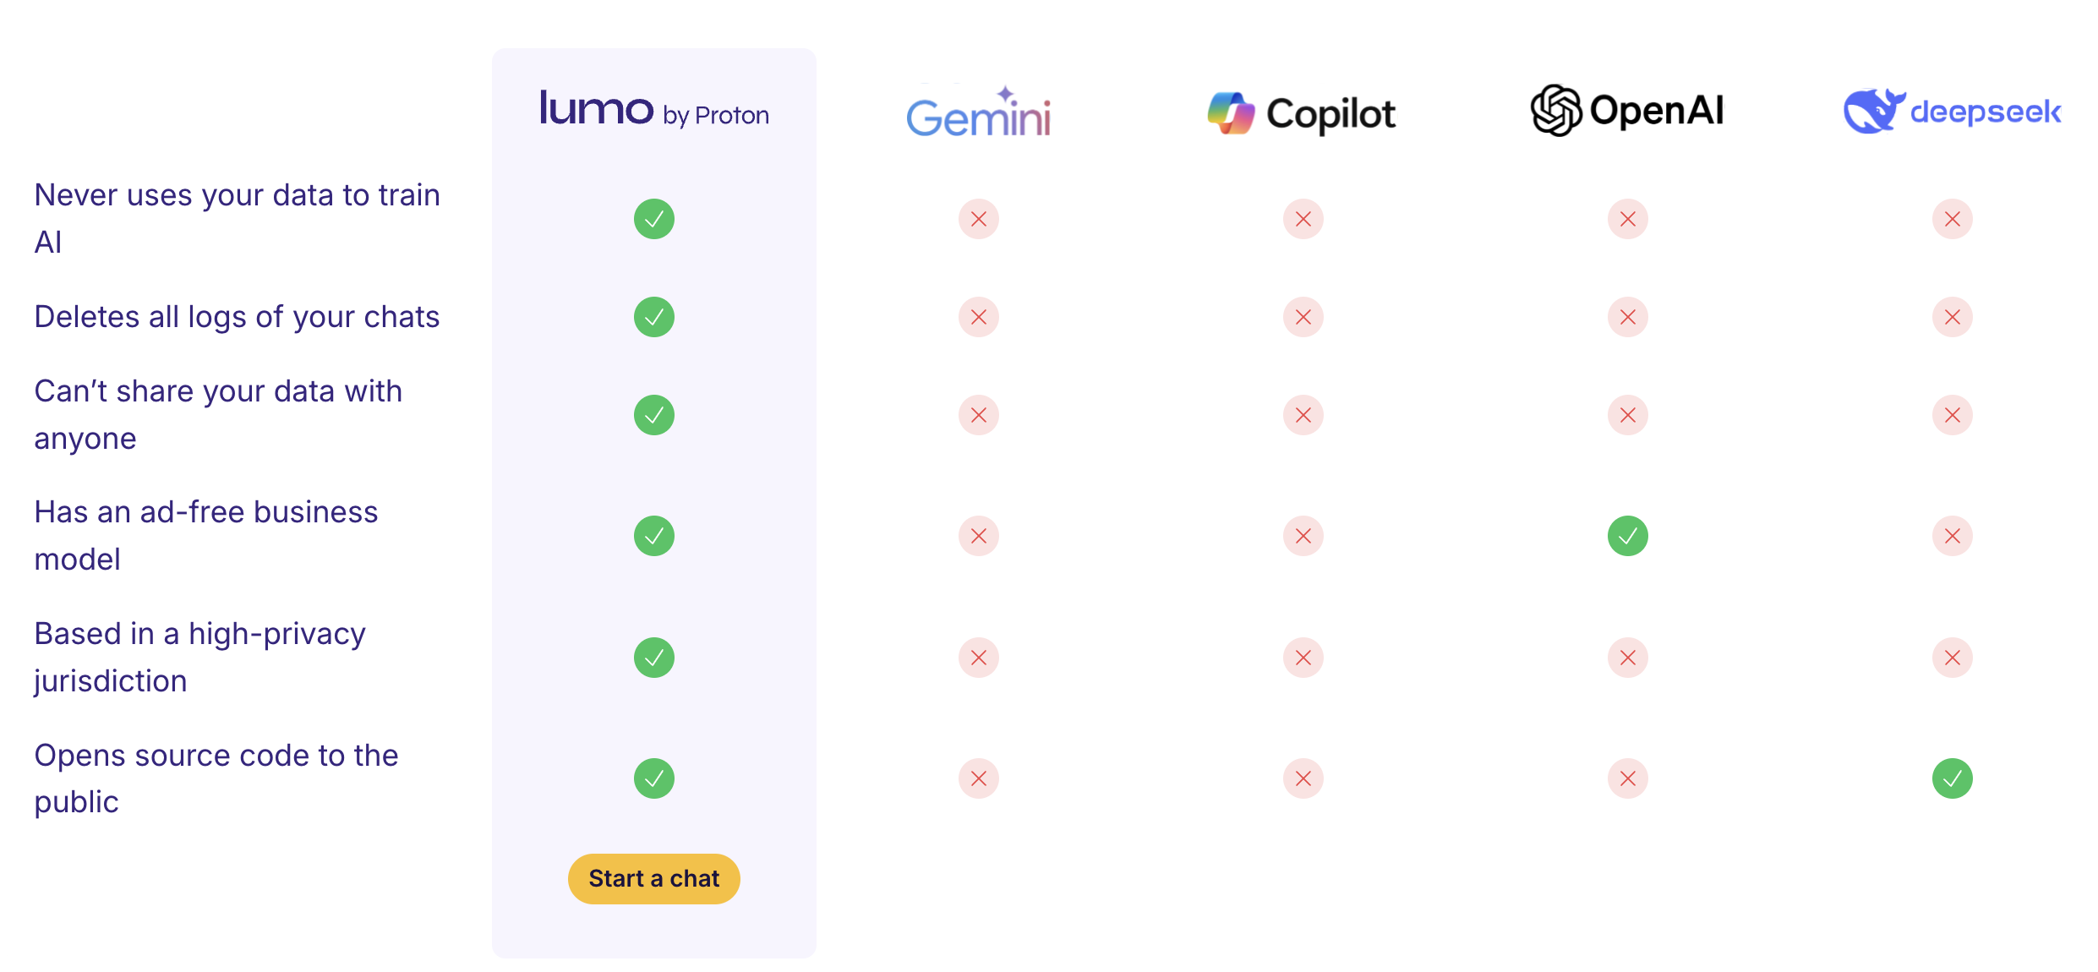Click Copilot's red X for high-privacy jurisdiction
The image size is (2098, 972).
coord(1303,658)
